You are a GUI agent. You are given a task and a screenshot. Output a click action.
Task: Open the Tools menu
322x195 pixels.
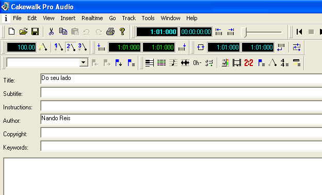[148, 18]
